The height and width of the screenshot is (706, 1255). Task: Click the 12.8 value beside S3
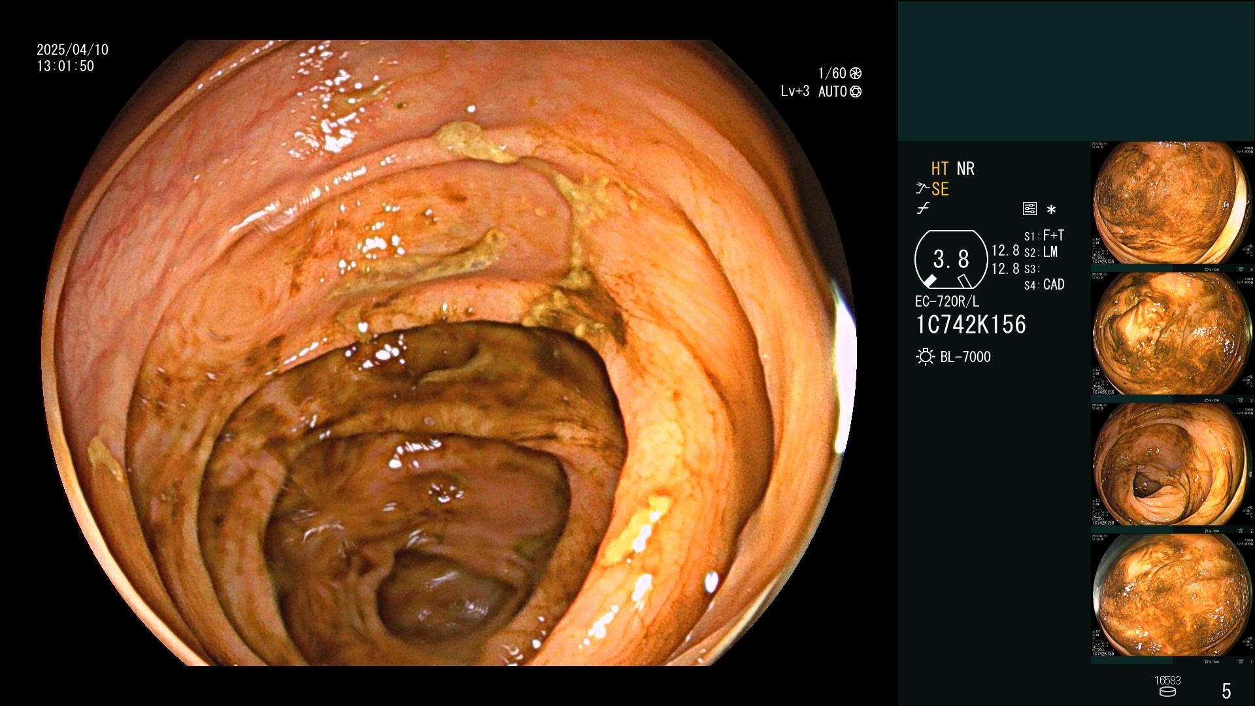click(x=1005, y=269)
